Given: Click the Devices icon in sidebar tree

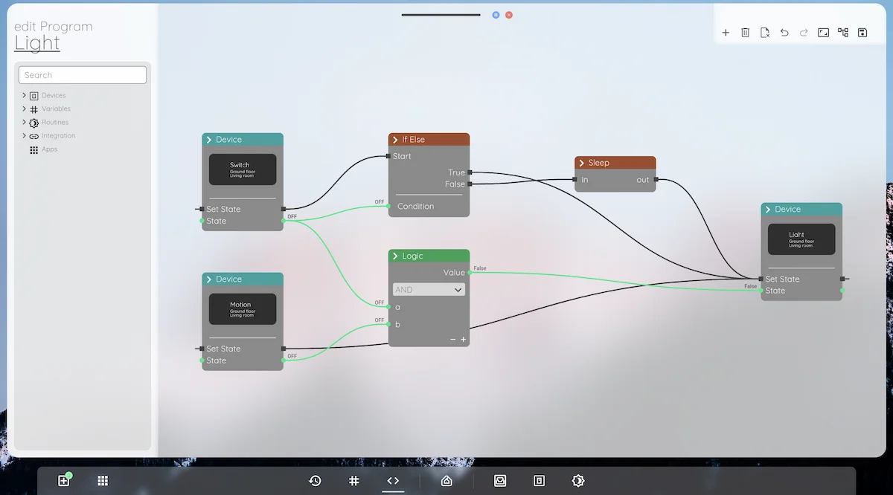Looking at the screenshot, I should click(x=33, y=96).
